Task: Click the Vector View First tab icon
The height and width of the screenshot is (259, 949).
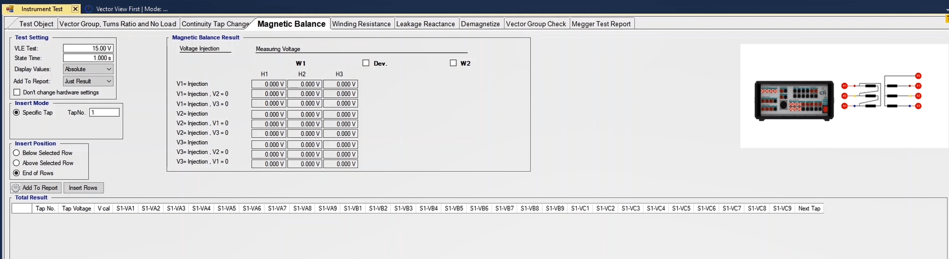Action: pyautogui.click(x=89, y=9)
